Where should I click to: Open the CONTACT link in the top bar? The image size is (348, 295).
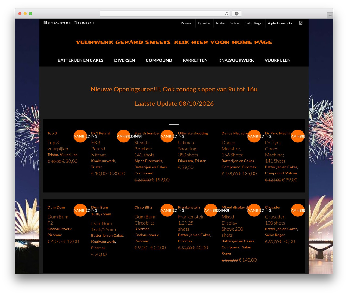pyautogui.click(x=86, y=23)
